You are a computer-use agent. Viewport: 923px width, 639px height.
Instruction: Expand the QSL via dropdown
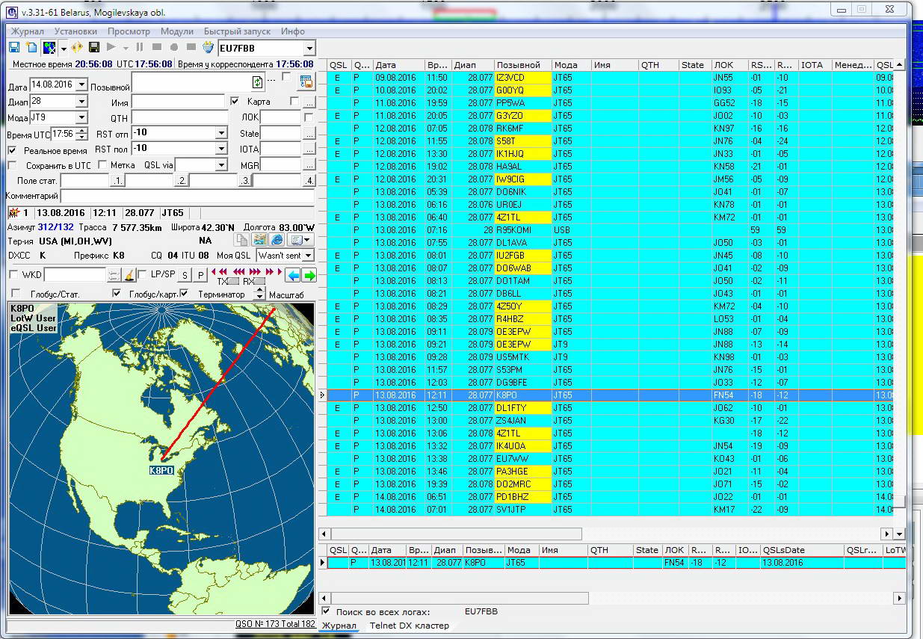tap(221, 165)
